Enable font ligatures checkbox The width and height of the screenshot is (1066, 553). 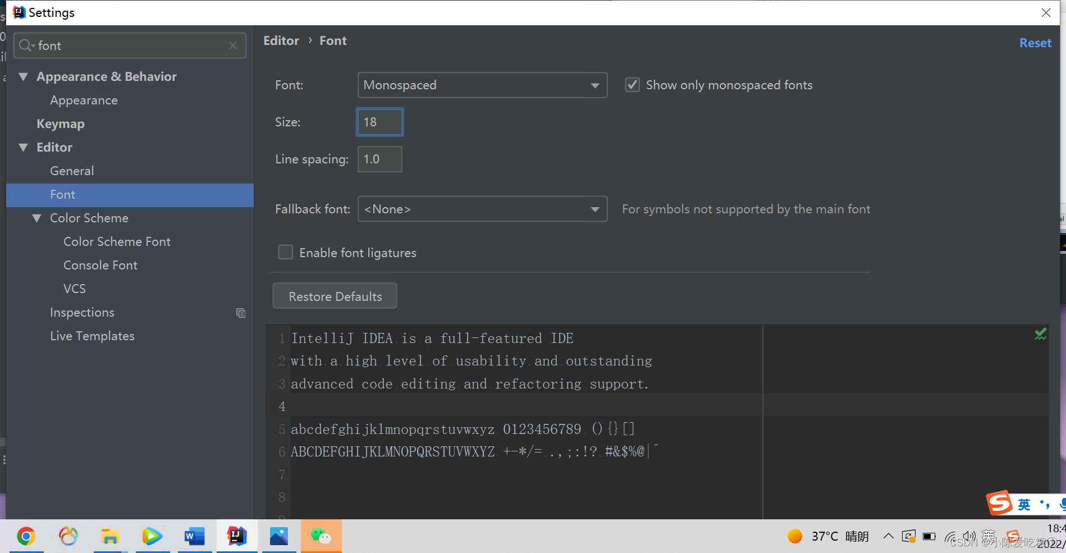286,253
